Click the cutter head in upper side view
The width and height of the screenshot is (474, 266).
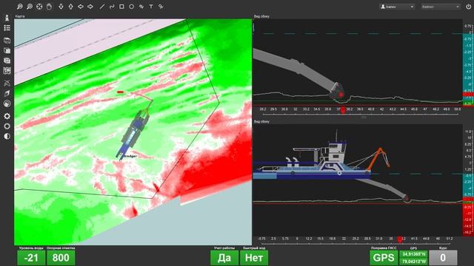[x=338, y=92]
